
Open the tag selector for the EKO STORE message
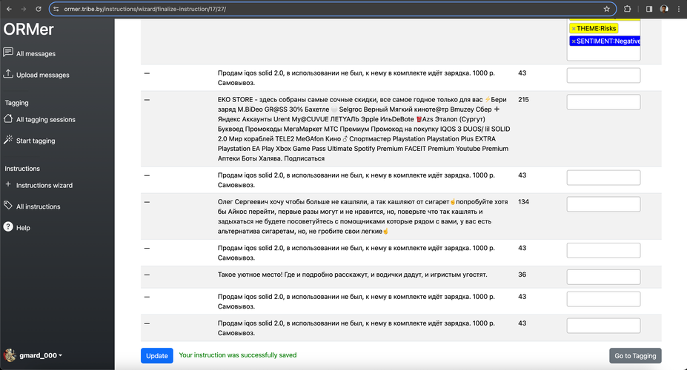(603, 104)
